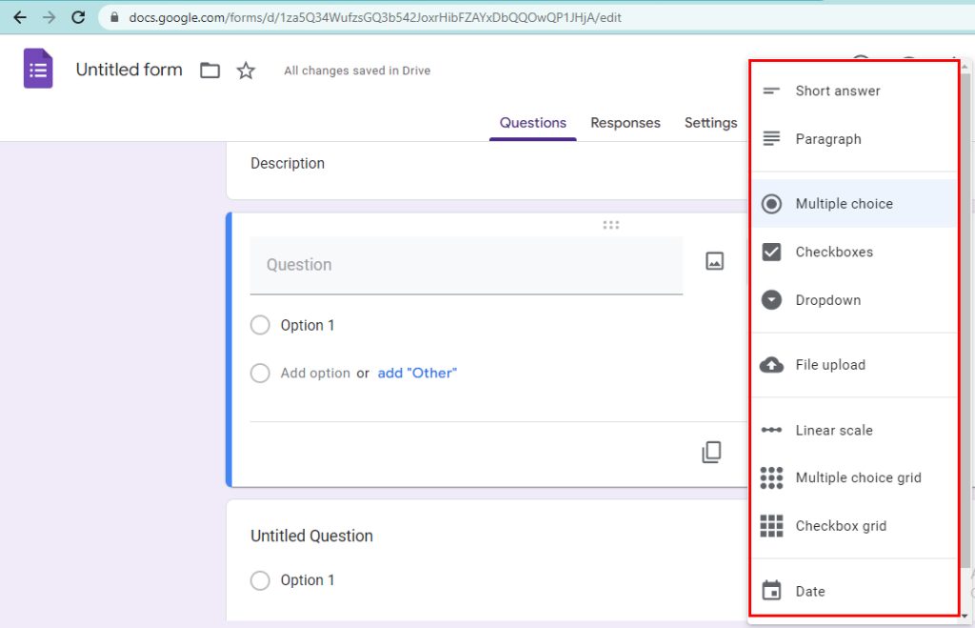Click the browser back arrow
This screenshot has width=975, height=628.
point(19,17)
